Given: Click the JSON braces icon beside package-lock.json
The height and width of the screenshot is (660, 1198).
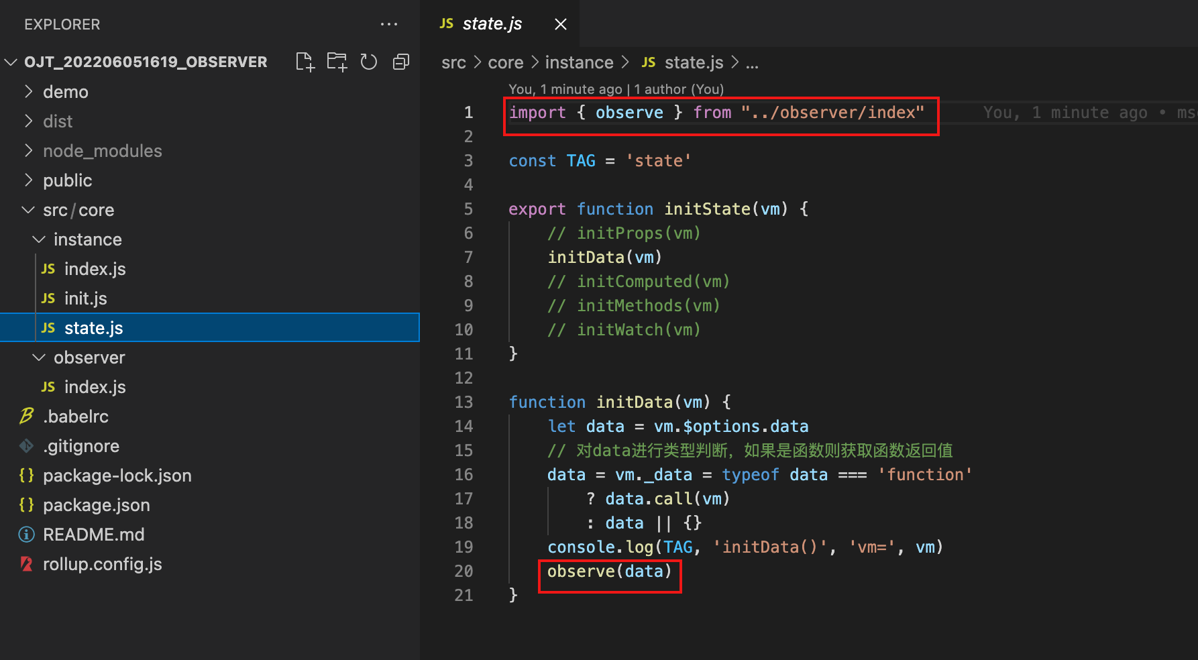Looking at the screenshot, I should [26, 475].
